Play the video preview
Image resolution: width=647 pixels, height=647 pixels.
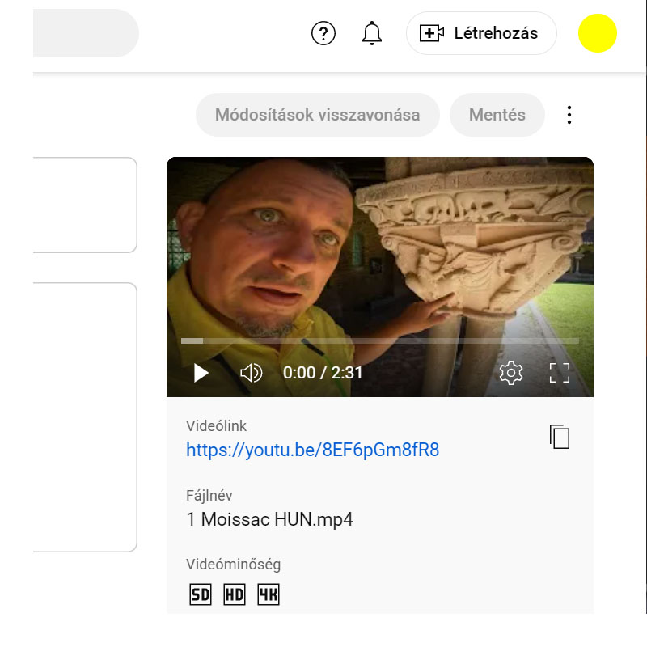point(201,373)
